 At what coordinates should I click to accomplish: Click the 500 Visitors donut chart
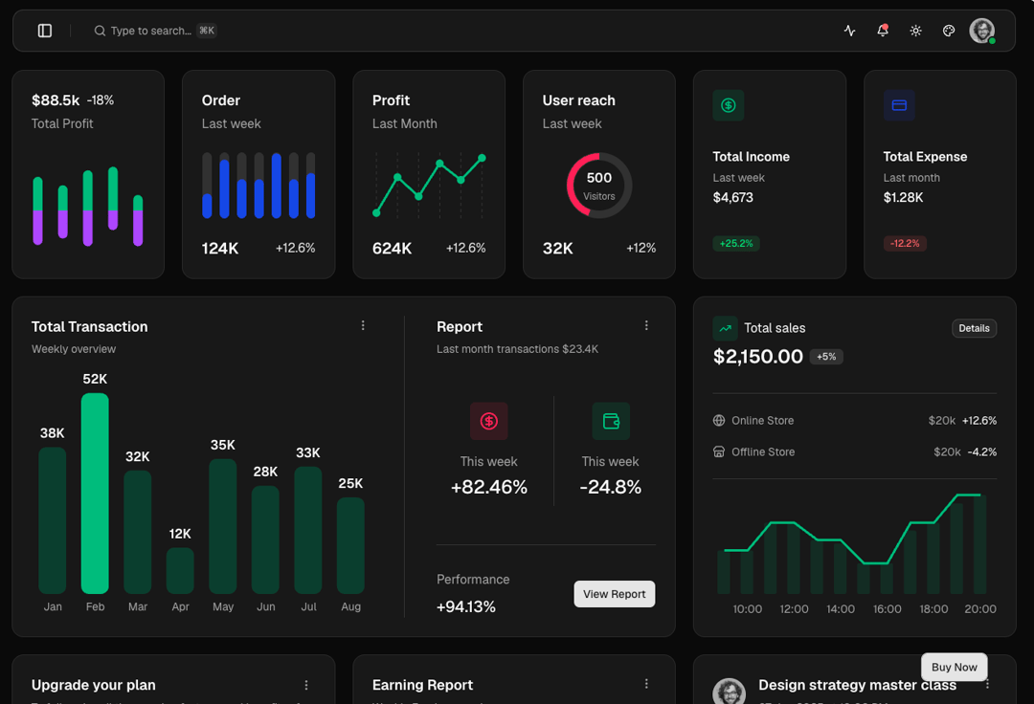point(598,185)
